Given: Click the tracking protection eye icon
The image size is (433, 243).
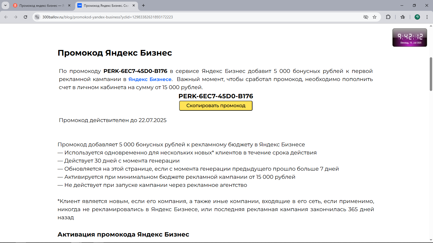Looking at the screenshot, I should 366,17.
